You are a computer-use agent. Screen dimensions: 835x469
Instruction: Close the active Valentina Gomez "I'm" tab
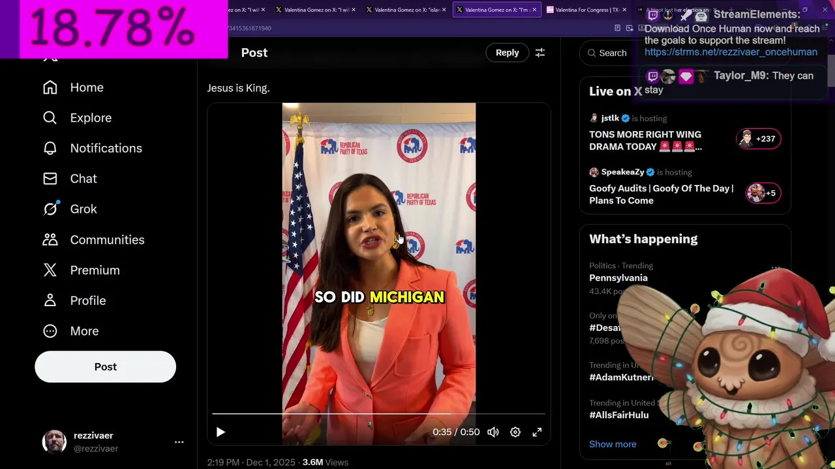tap(534, 10)
